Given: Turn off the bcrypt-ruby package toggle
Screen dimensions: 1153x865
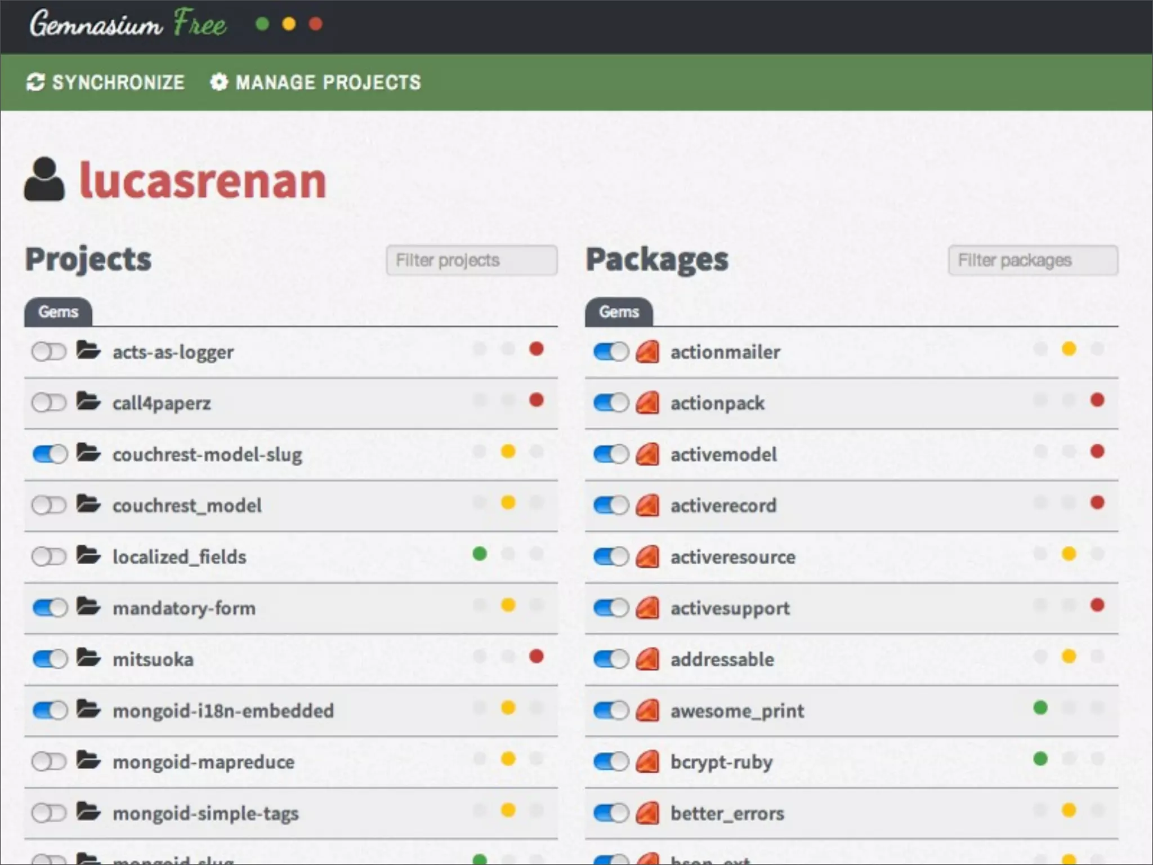Looking at the screenshot, I should (611, 761).
